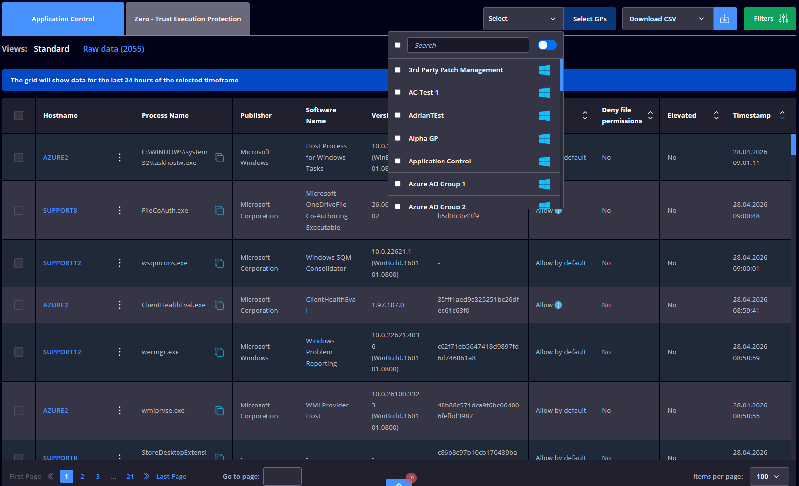The width and height of the screenshot is (799, 486).
Task: Switch to Raw data (2055) view
Action: coord(113,49)
